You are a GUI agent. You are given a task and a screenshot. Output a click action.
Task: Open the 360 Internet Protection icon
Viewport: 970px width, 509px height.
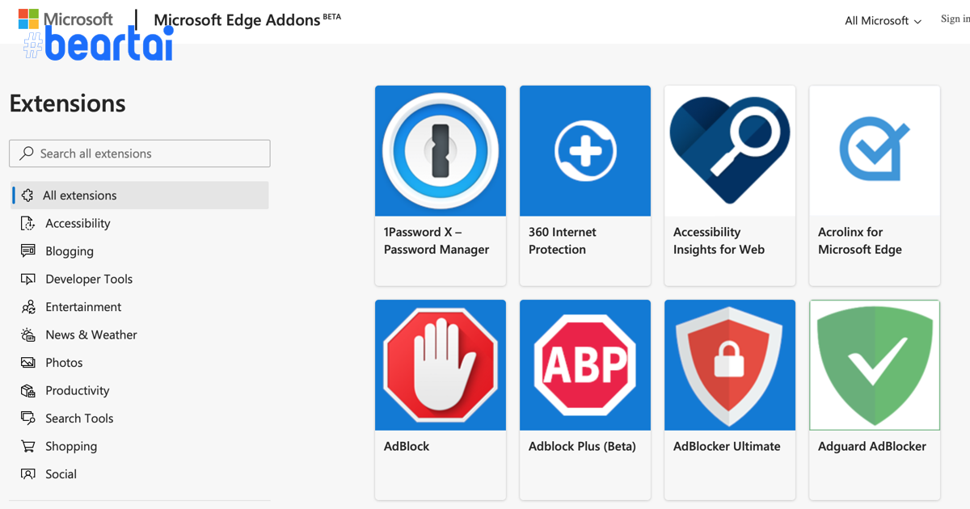pos(585,151)
